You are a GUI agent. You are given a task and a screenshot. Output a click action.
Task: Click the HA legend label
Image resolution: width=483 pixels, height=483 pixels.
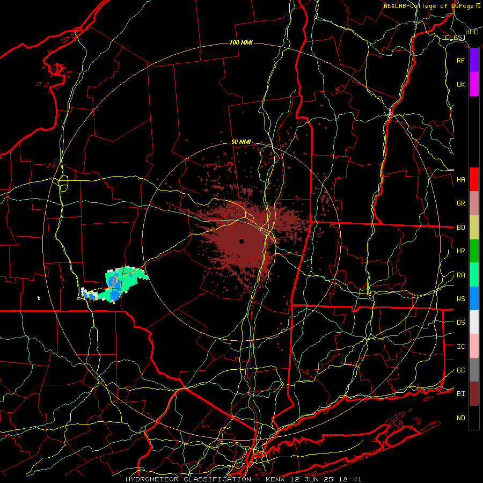click(x=460, y=180)
